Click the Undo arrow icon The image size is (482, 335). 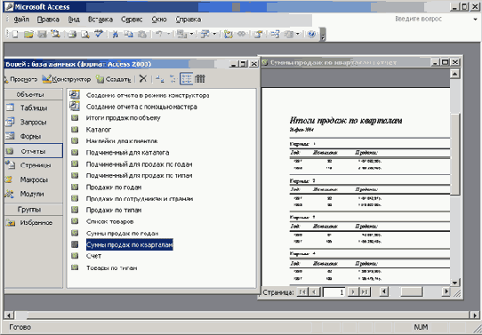point(158,35)
